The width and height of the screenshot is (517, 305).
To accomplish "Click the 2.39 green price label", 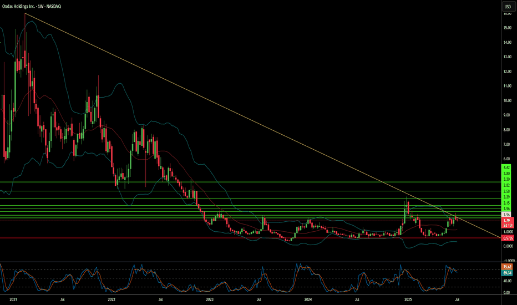I will point(507,197).
